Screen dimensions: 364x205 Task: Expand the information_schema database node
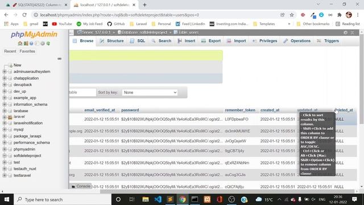tap(5, 104)
